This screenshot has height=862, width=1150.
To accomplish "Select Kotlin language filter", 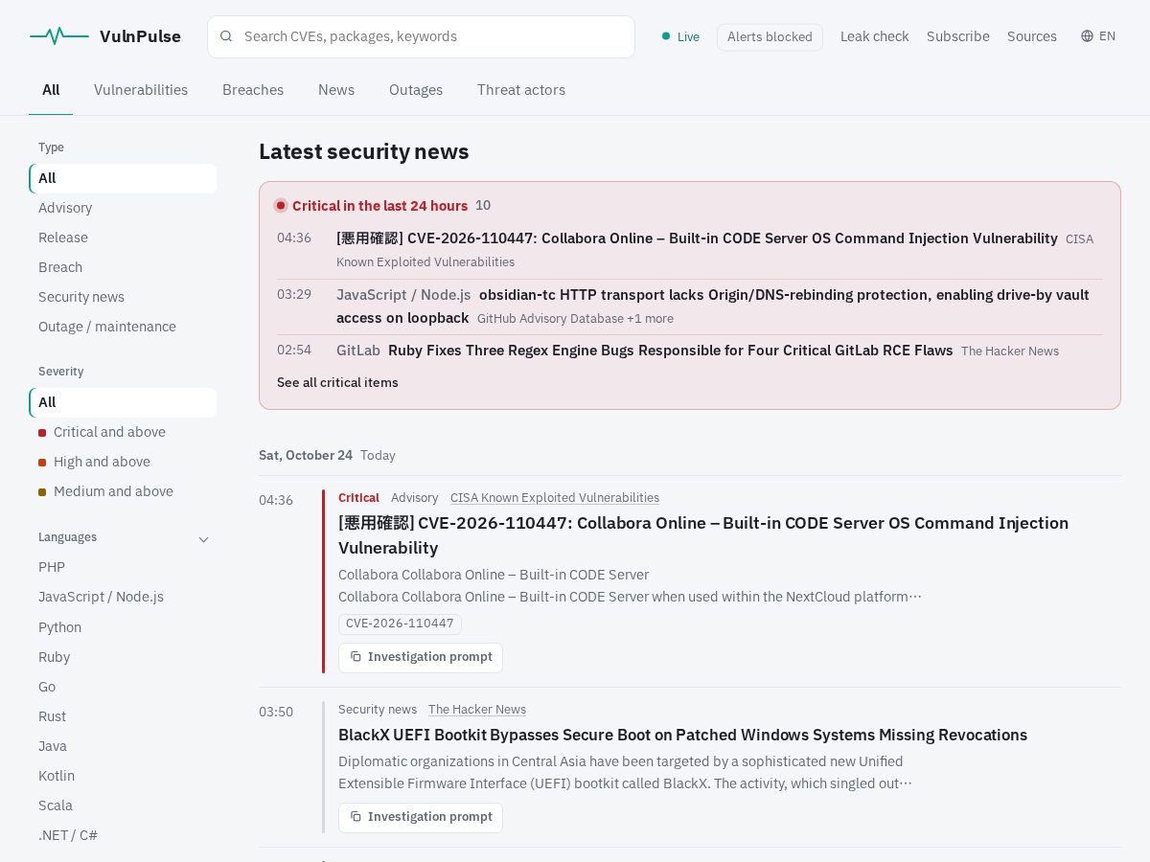I will (123, 776).
